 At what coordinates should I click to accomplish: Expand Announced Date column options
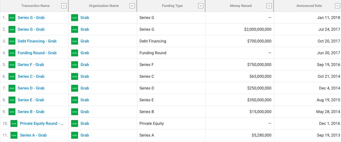coord(338,6)
